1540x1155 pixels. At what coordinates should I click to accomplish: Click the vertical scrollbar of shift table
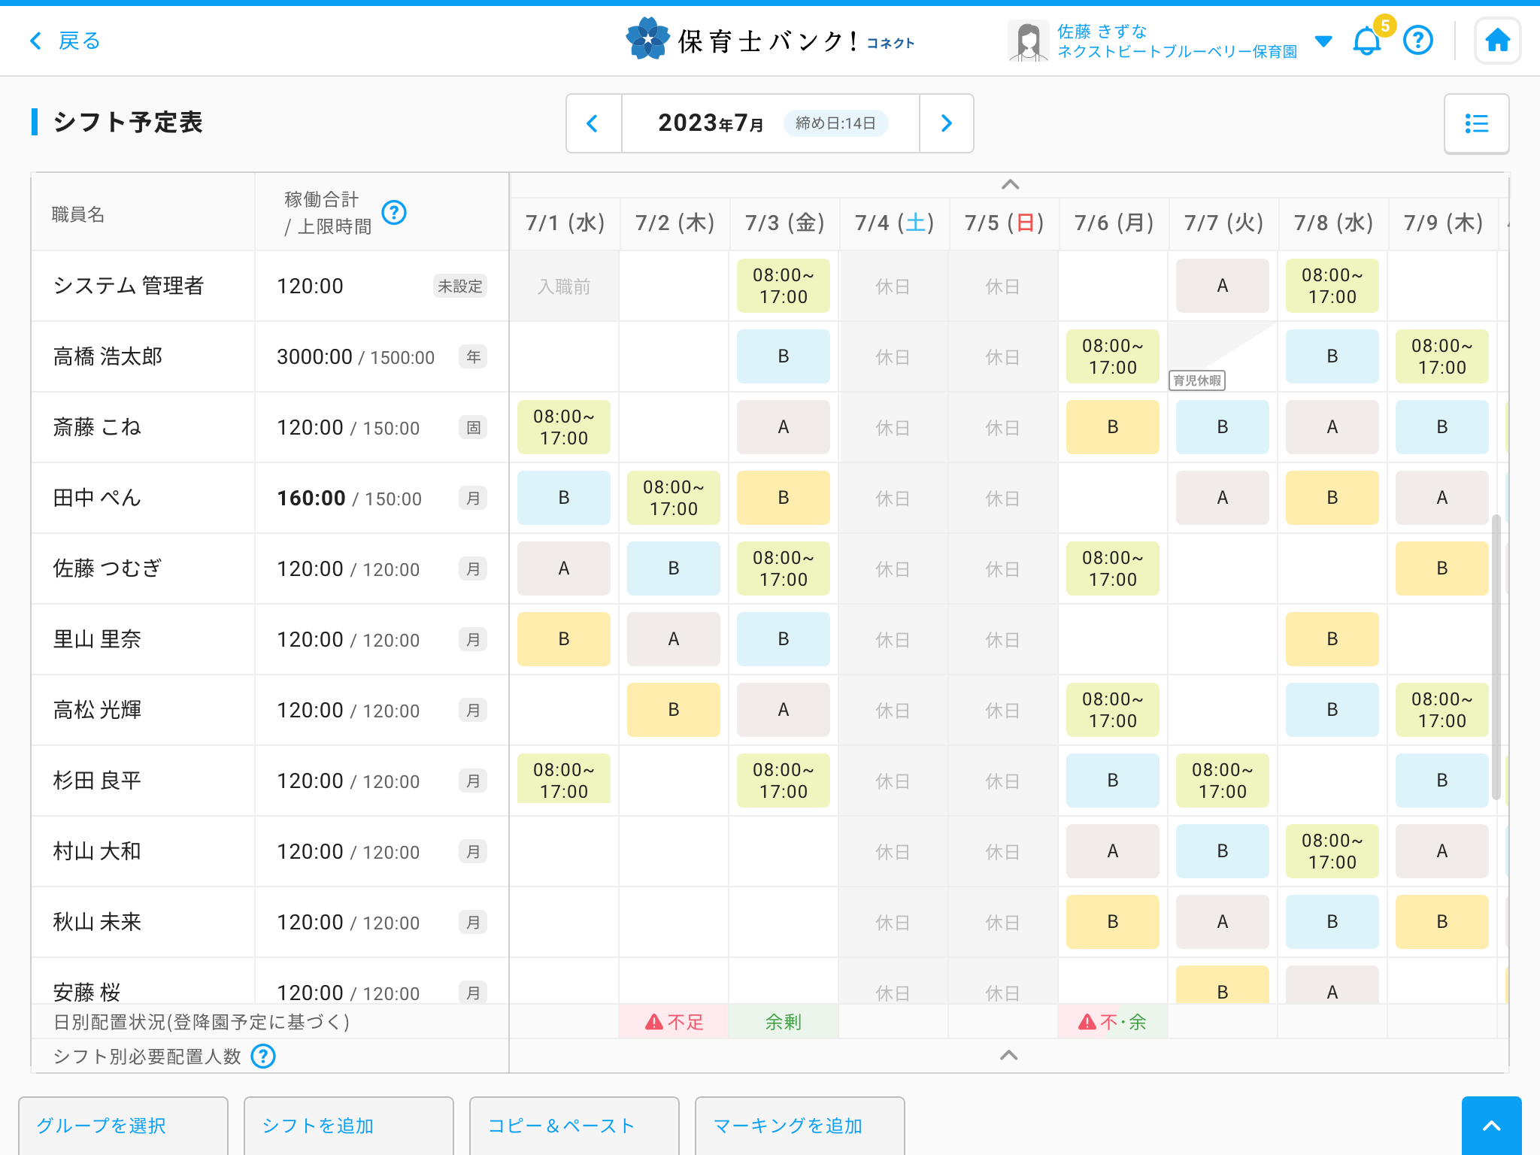(1496, 654)
